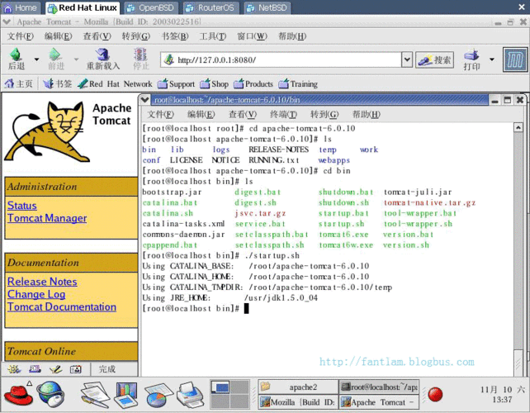This screenshot has width=530, height=413.
Task: Open browser 查看(V) menu
Action: coord(97,36)
